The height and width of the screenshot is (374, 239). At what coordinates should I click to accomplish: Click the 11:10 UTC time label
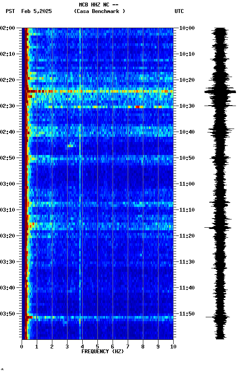tap(187, 210)
